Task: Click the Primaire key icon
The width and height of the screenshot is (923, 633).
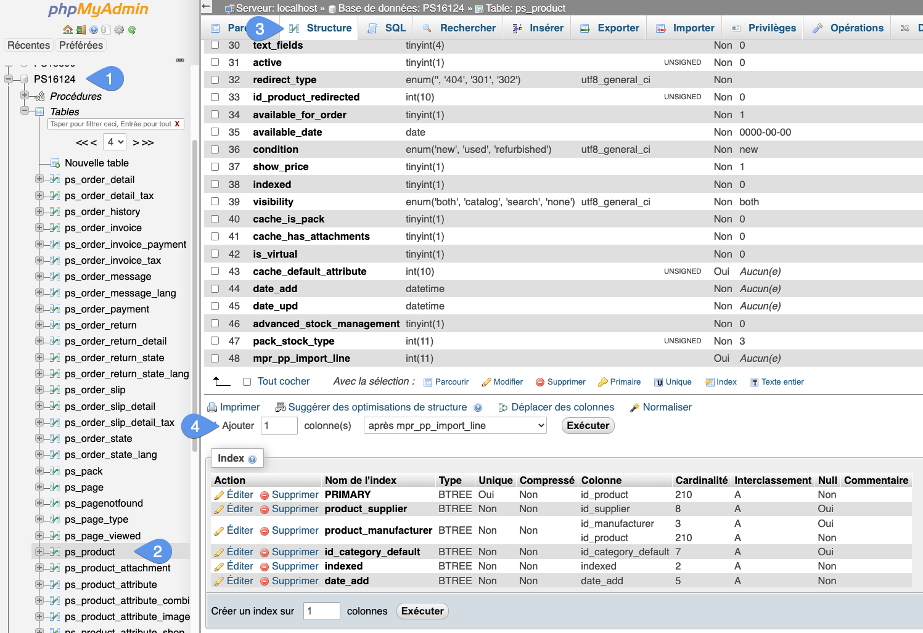Action: click(603, 382)
